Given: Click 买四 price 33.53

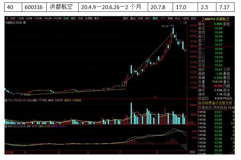Looking at the screenshot, I should click(x=218, y=61).
